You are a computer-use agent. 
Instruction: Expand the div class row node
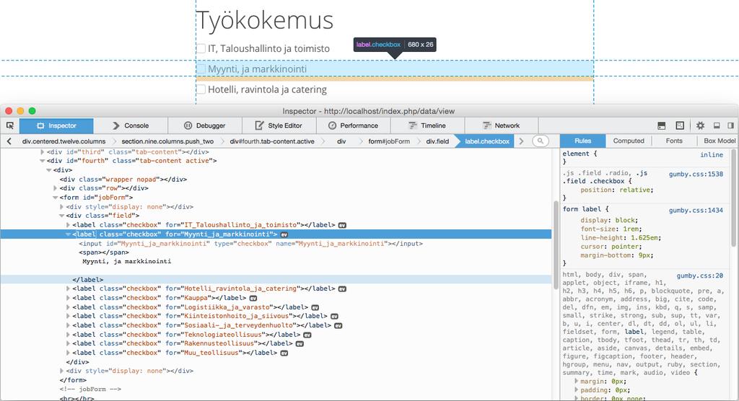point(56,188)
